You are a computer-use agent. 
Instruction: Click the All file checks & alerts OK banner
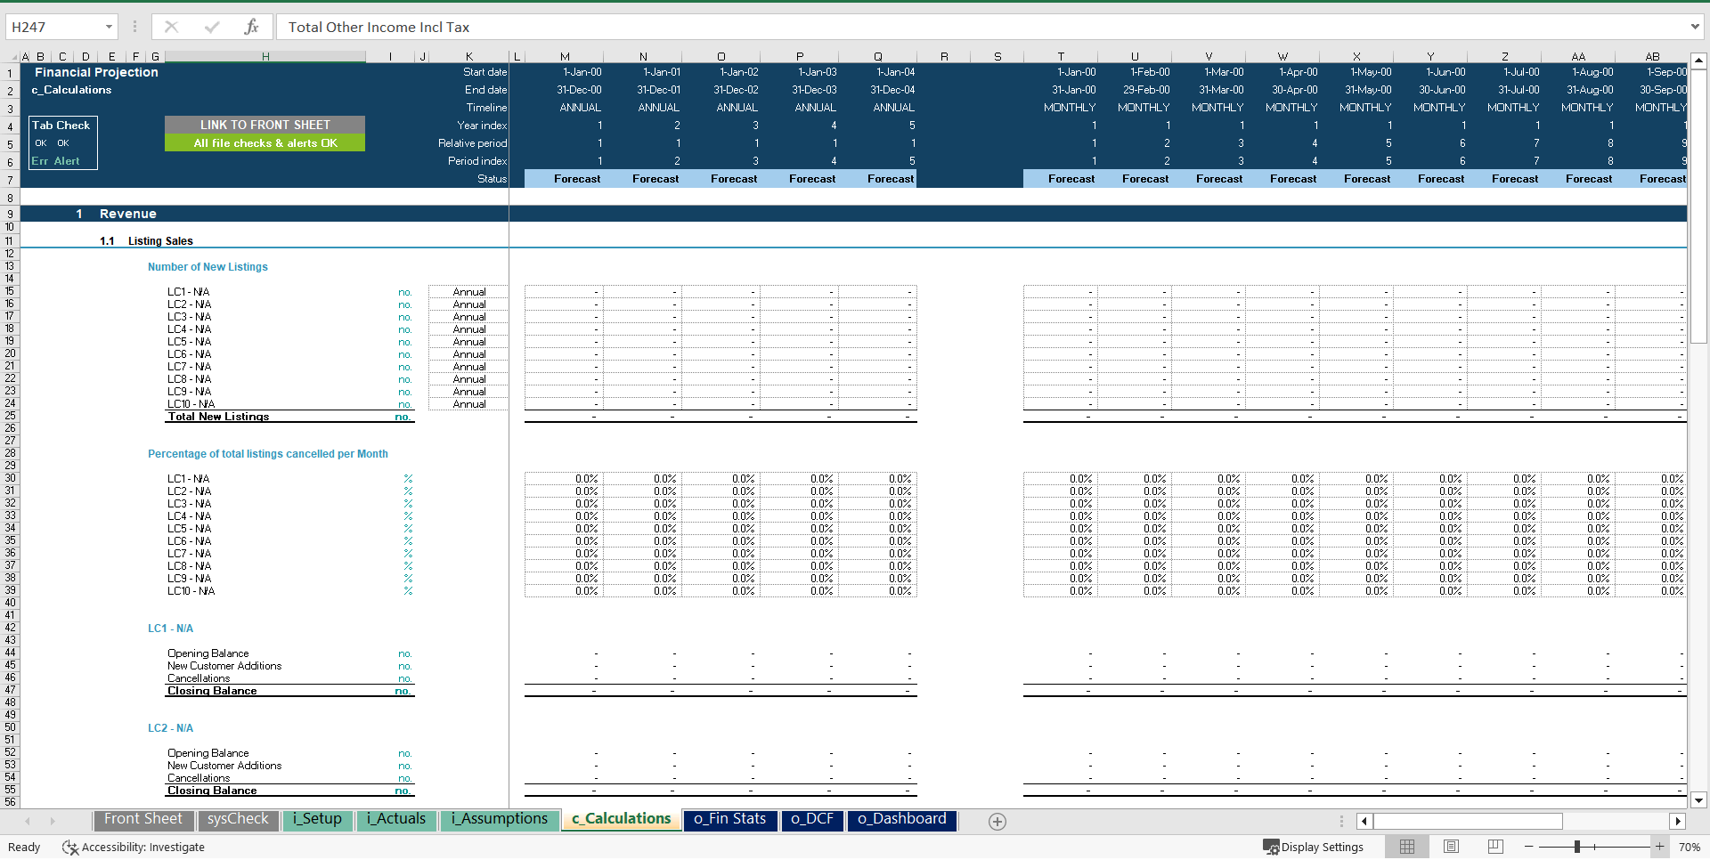[x=265, y=142]
